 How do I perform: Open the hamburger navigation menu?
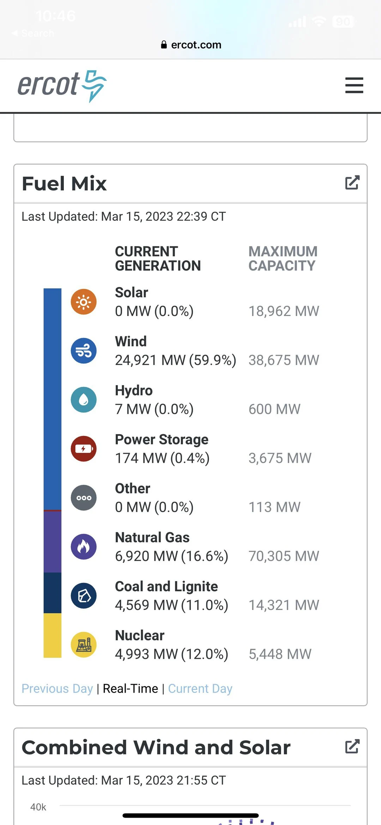click(354, 85)
